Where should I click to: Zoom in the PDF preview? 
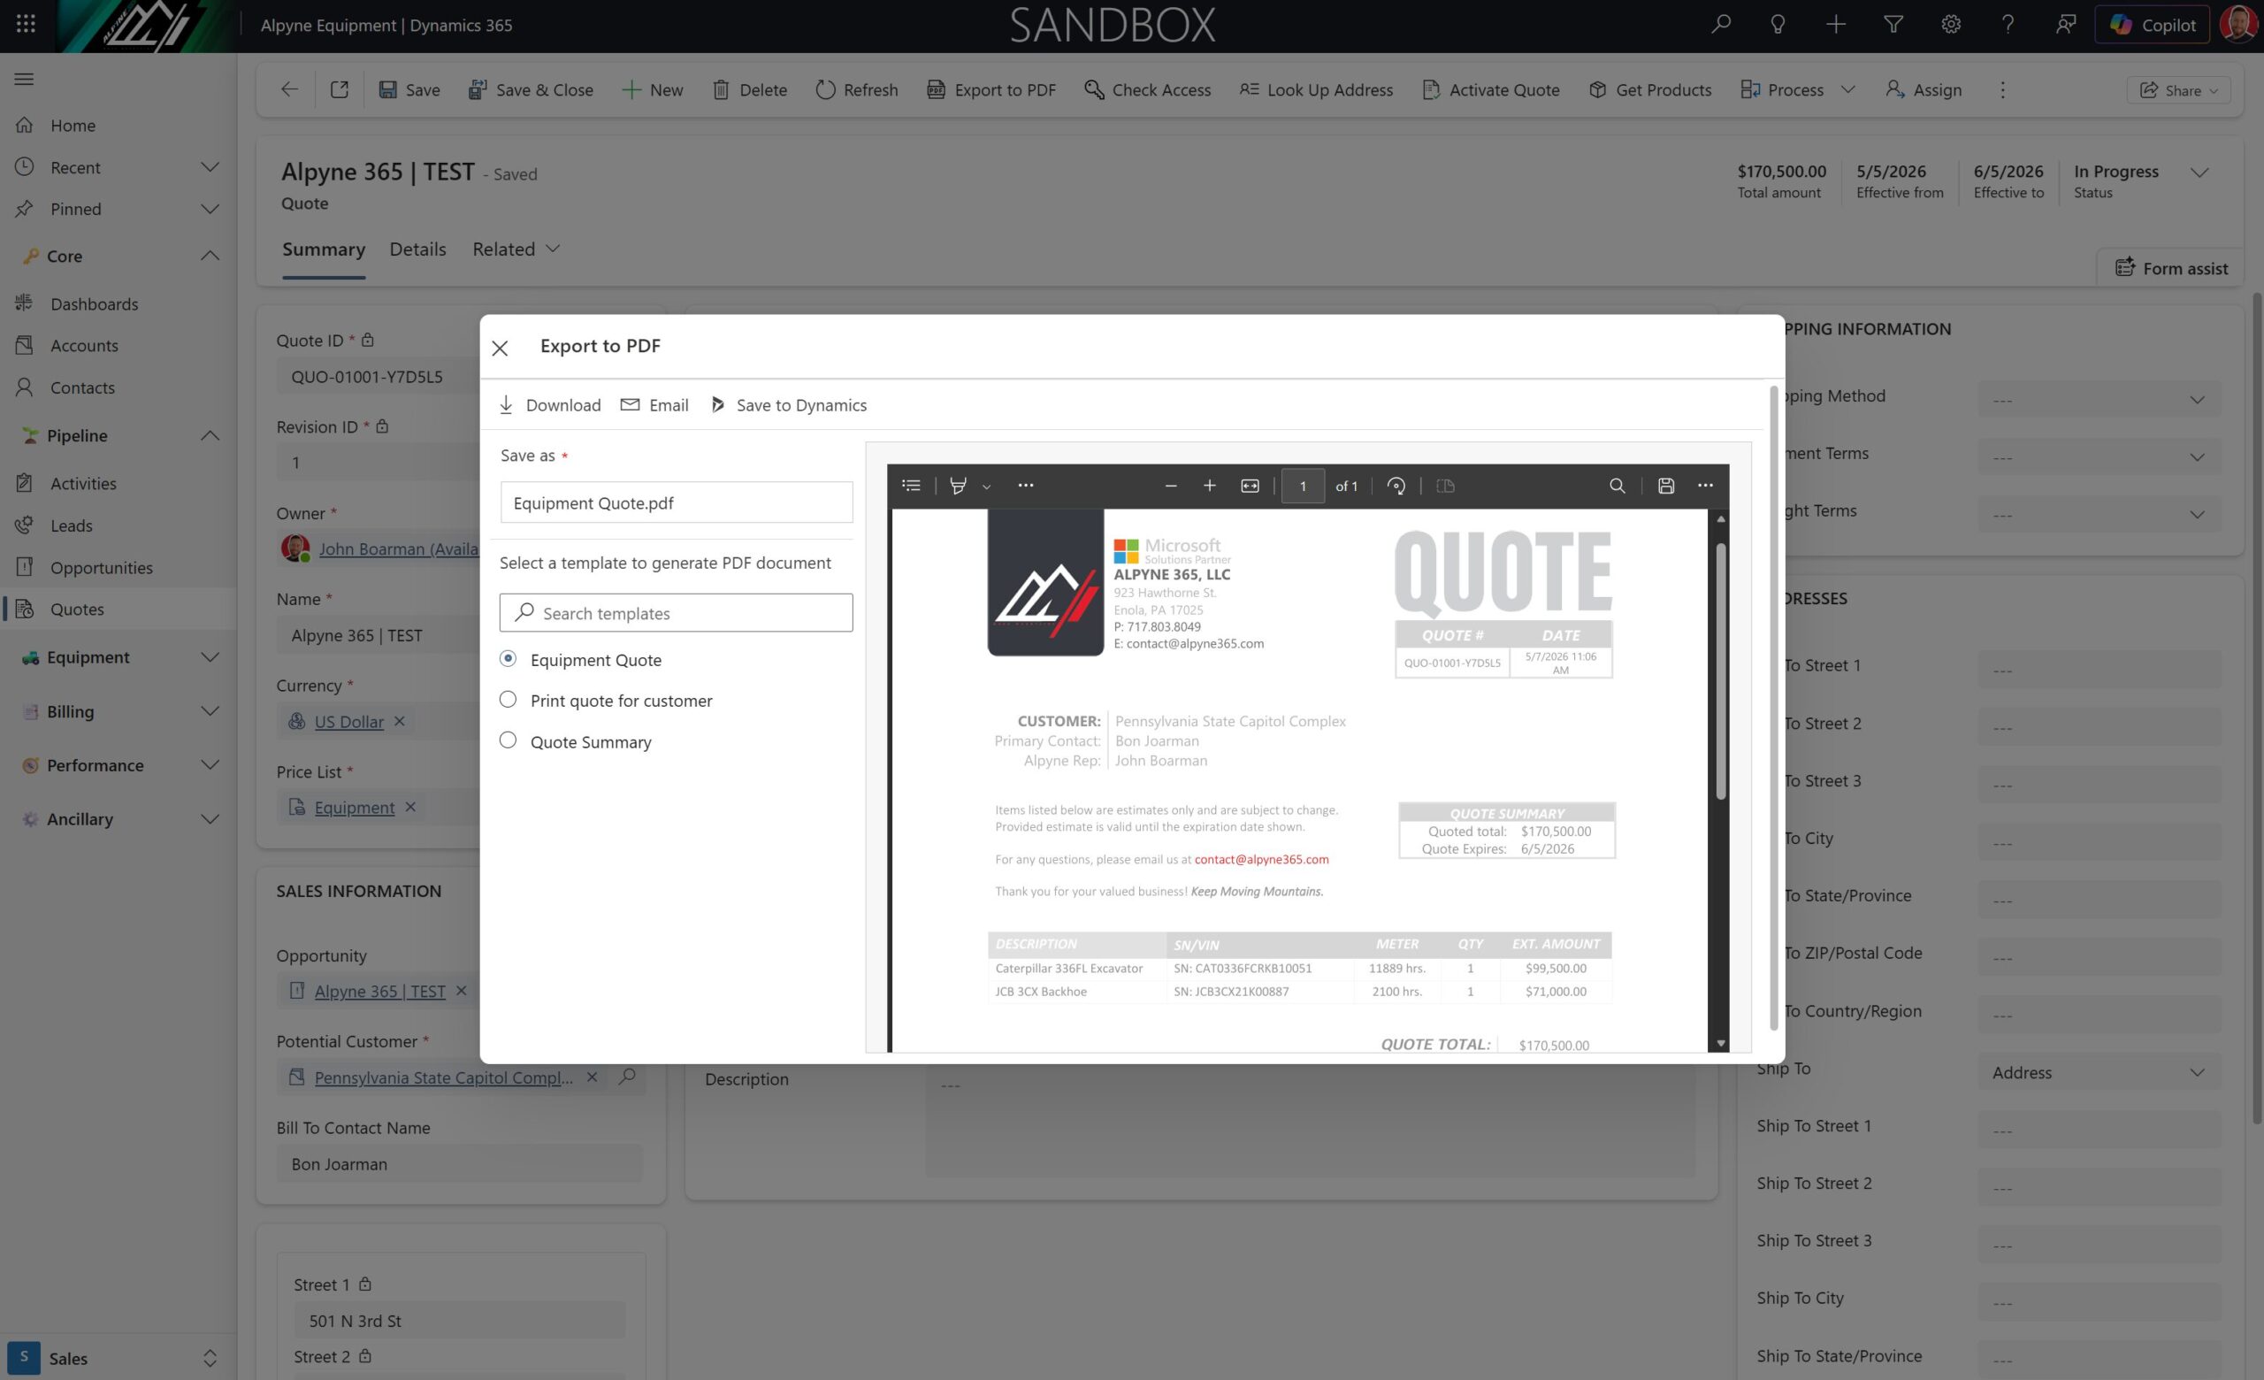pos(1209,486)
